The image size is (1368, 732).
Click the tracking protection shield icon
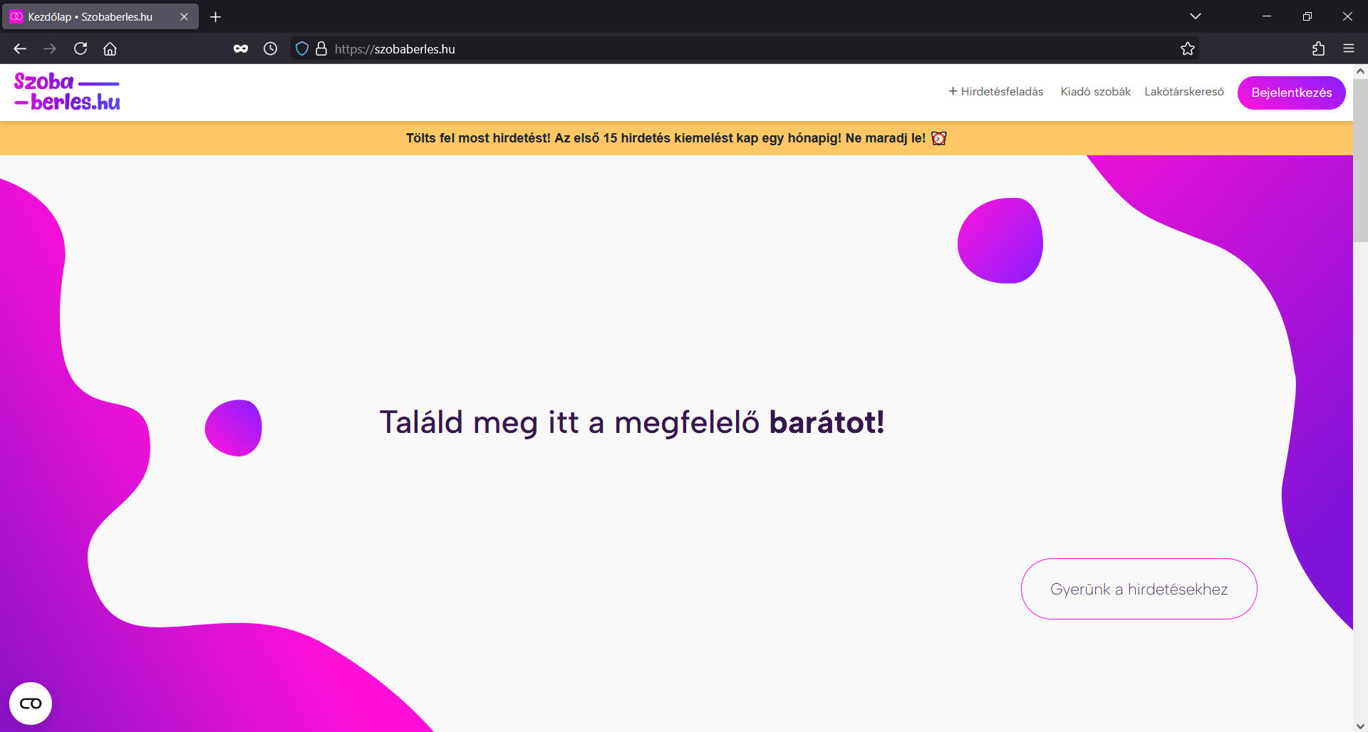pos(302,48)
